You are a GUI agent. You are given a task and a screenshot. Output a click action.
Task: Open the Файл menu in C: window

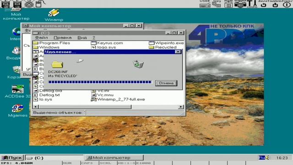click(41, 38)
